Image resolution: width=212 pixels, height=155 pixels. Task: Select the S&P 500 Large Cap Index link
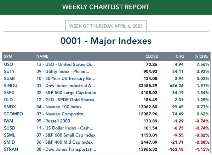point(66,93)
